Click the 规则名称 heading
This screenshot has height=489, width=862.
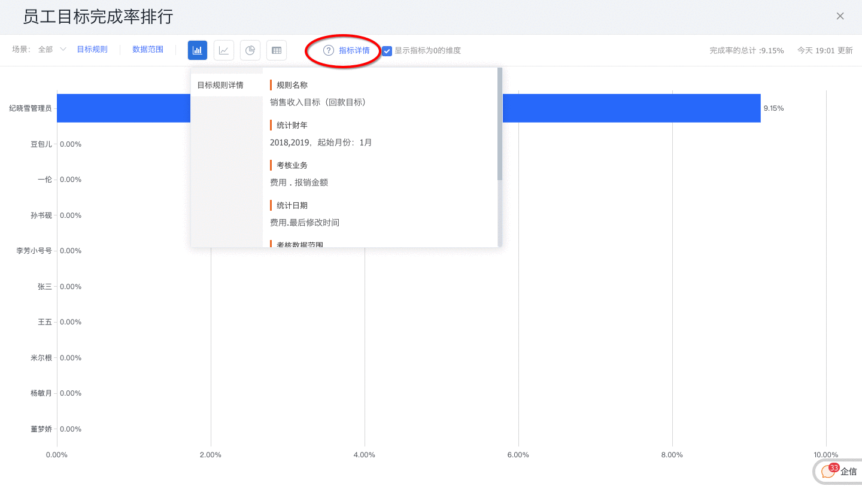[x=292, y=86]
